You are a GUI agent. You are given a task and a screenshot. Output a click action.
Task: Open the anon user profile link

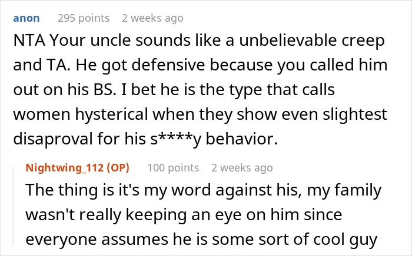pyautogui.click(x=26, y=18)
